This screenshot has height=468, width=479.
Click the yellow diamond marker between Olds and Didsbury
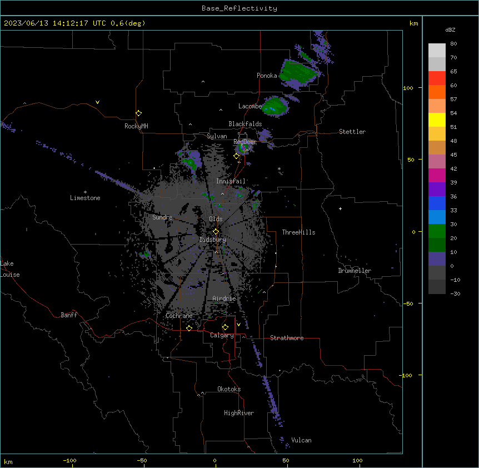216,232
